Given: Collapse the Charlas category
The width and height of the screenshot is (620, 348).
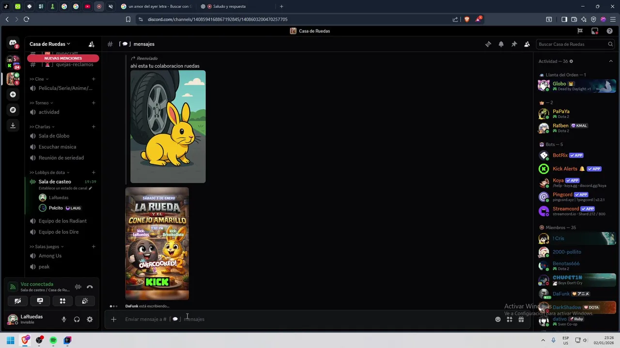Looking at the screenshot, I should click(42, 127).
